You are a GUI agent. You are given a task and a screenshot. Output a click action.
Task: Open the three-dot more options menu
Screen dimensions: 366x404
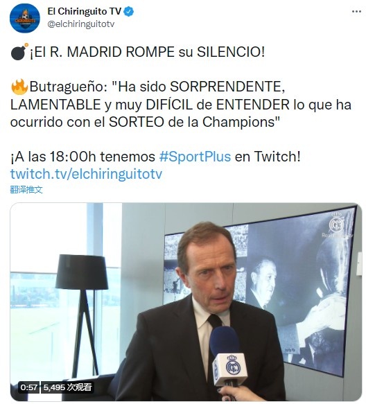pyautogui.click(x=356, y=12)
